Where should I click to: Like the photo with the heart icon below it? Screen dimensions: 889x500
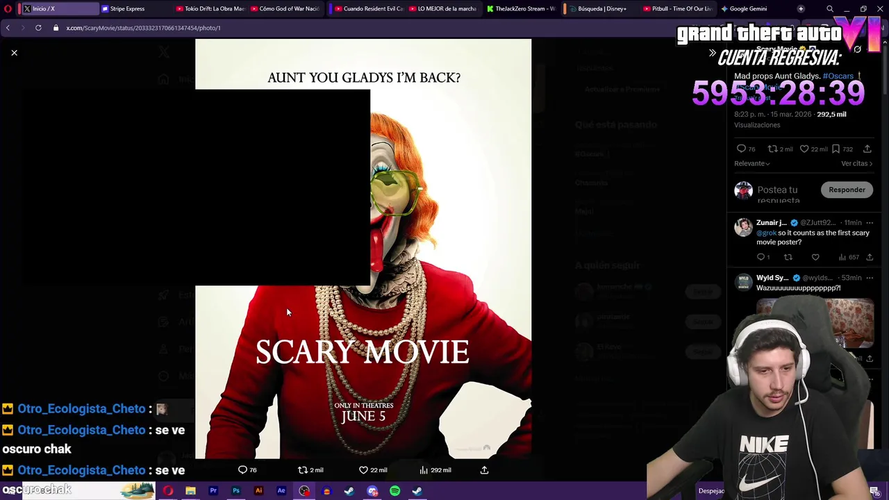[x=363, y=470]
